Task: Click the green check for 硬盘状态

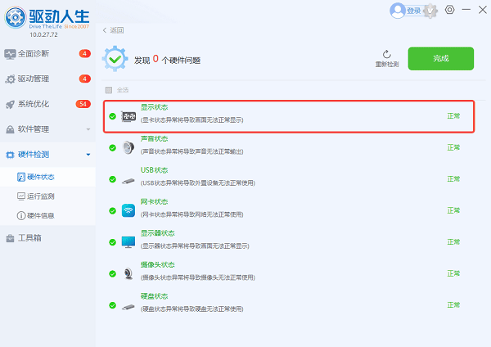Action: pyautogui.click(x=112, y=305)
